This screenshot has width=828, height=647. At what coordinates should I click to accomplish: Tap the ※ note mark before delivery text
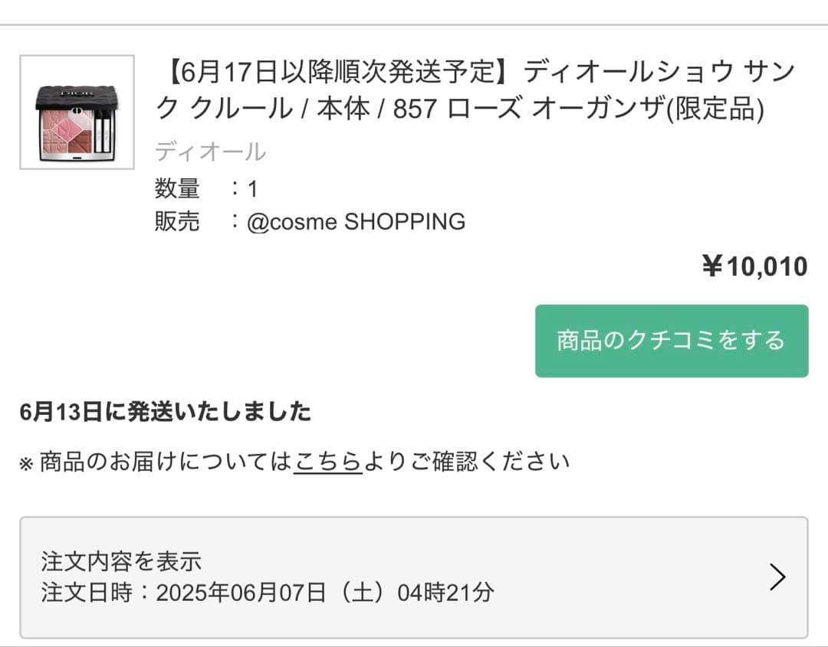tap(26, 464)
